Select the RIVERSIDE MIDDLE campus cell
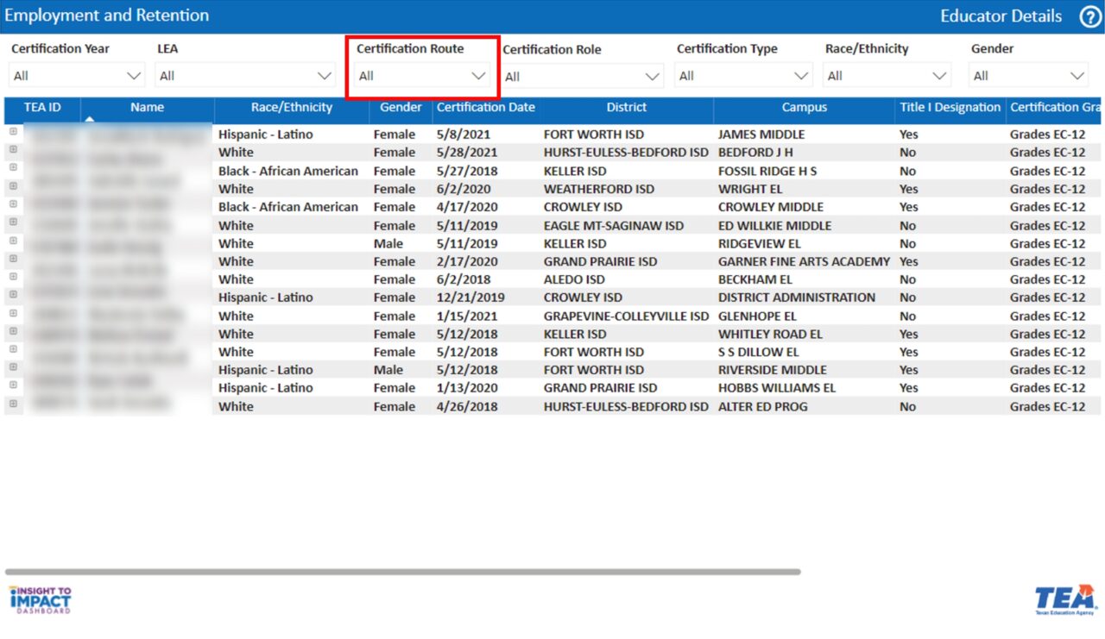This screenshot has width=1105, height=639. 773,370
